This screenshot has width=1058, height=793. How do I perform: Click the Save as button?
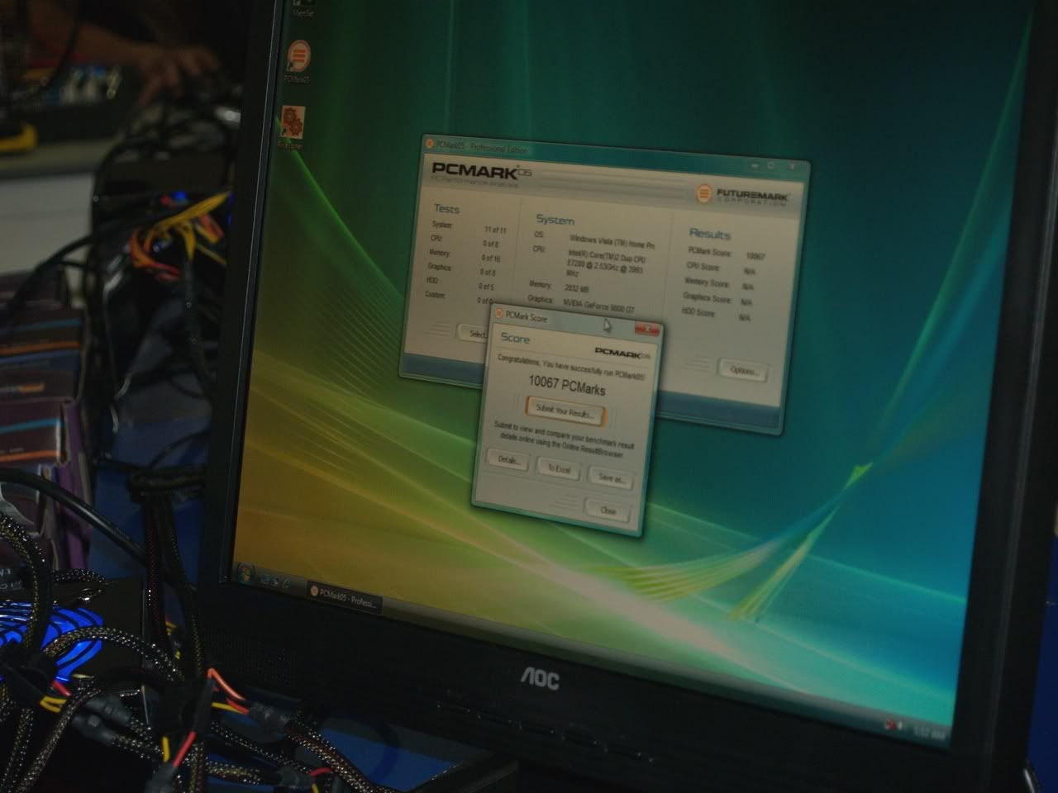coord(611,477)
